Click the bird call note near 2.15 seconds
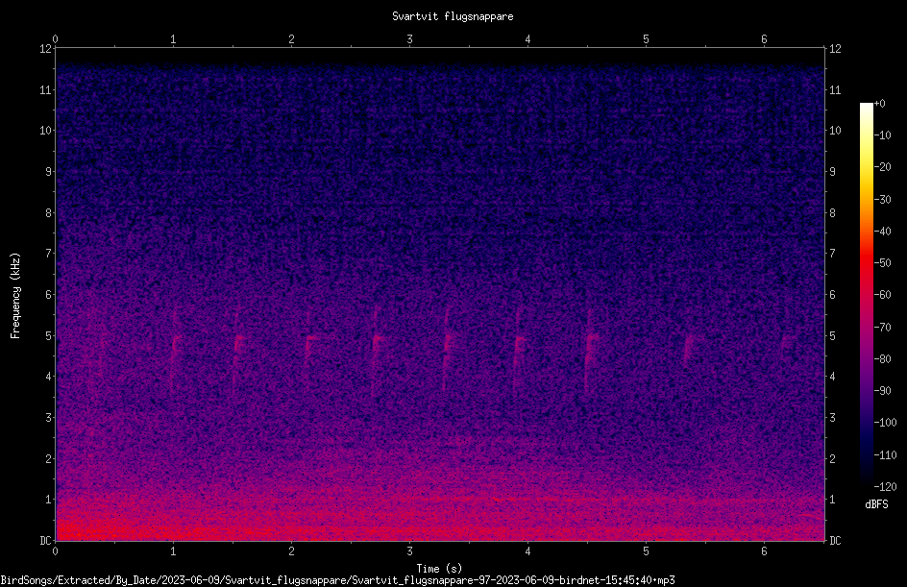This screenshot has width=907, height=587. click(x=309, y=342)
